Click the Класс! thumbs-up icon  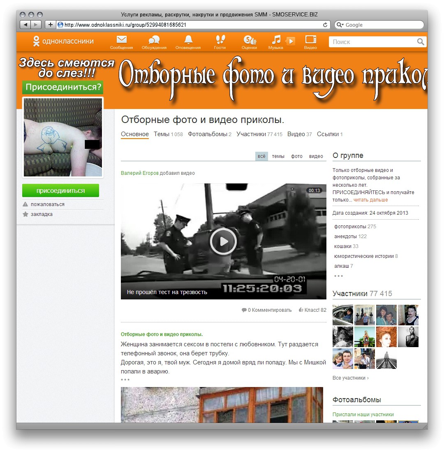pyautogui.click(x=301, y=310)
